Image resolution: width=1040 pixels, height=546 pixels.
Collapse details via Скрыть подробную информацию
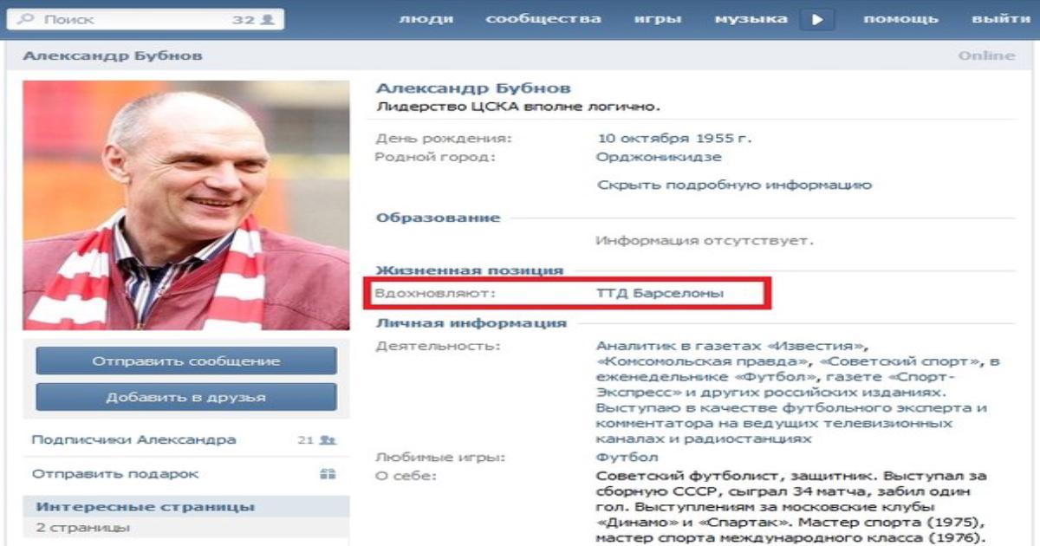pos(734,185)
